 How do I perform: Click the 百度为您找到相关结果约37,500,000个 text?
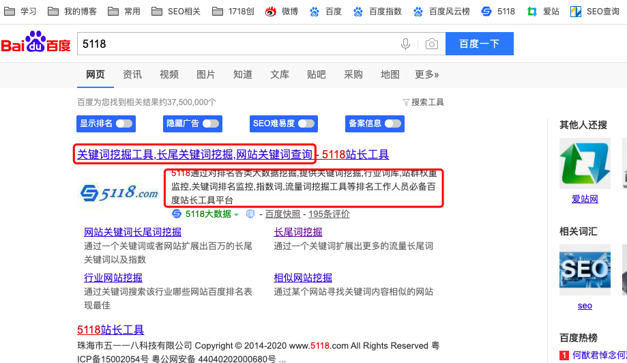147,102
